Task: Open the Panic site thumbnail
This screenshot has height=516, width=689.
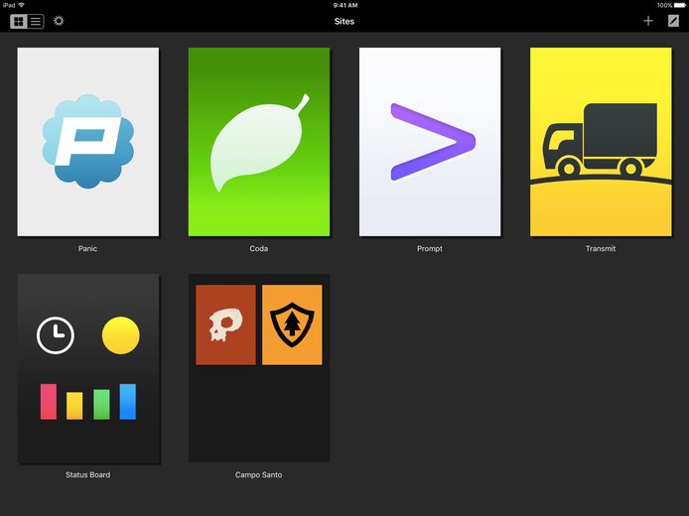Action: click(88, 142)
